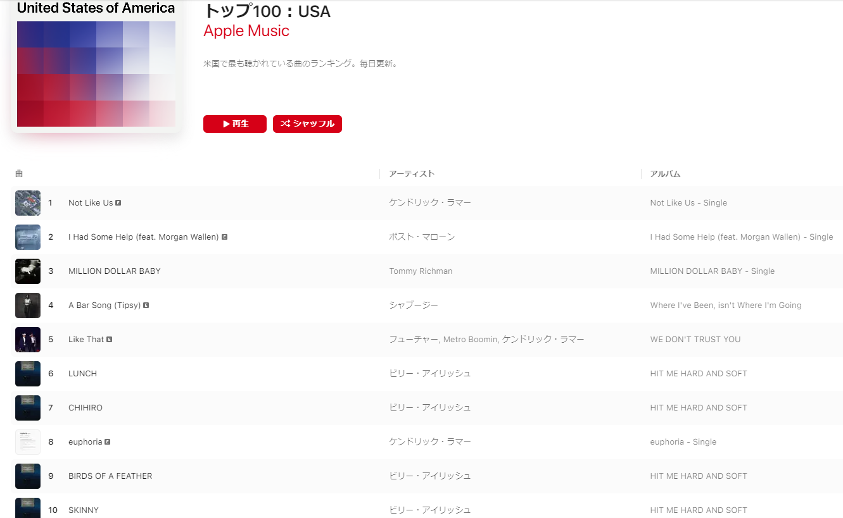The image size is (843, 518).
Task: Click the アーティスト column header
Action: click(412, 174)
